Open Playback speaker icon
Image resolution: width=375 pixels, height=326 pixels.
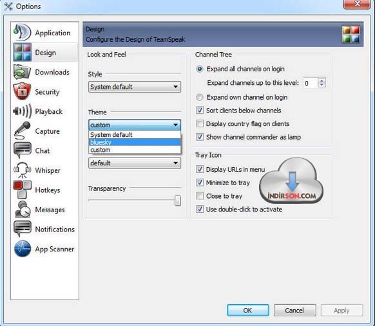pyautogui.click(x=23, y=111)
